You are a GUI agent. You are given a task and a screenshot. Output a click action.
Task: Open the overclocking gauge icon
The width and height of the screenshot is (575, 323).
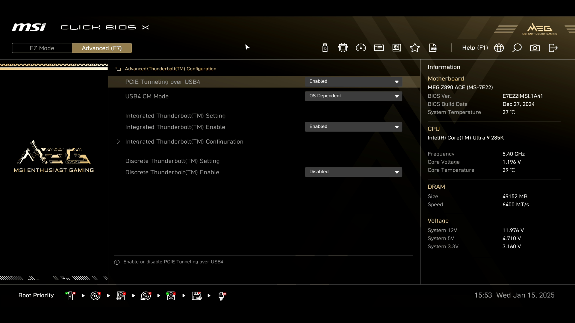point(361,48)
